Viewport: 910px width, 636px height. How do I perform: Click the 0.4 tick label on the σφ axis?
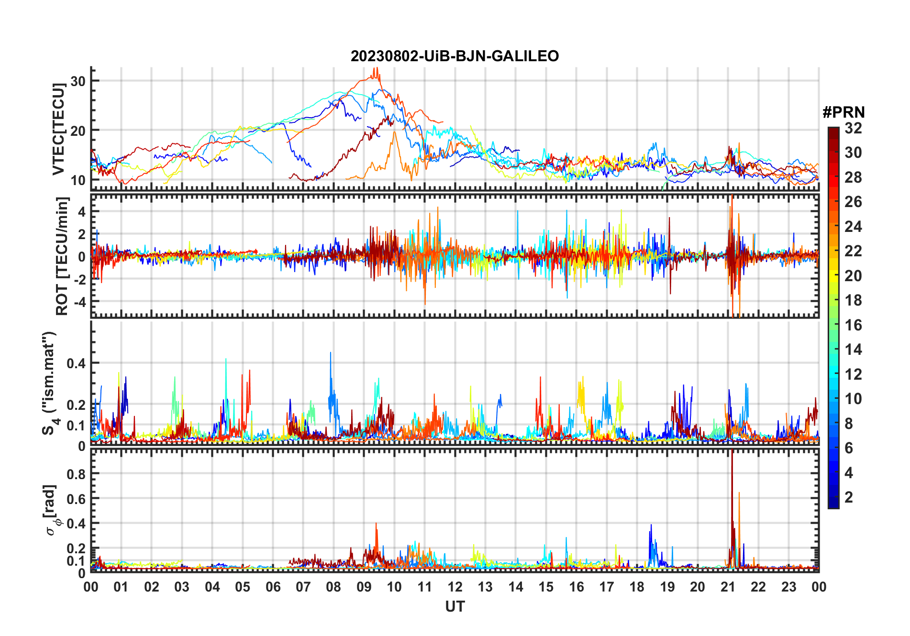[77, 524]
